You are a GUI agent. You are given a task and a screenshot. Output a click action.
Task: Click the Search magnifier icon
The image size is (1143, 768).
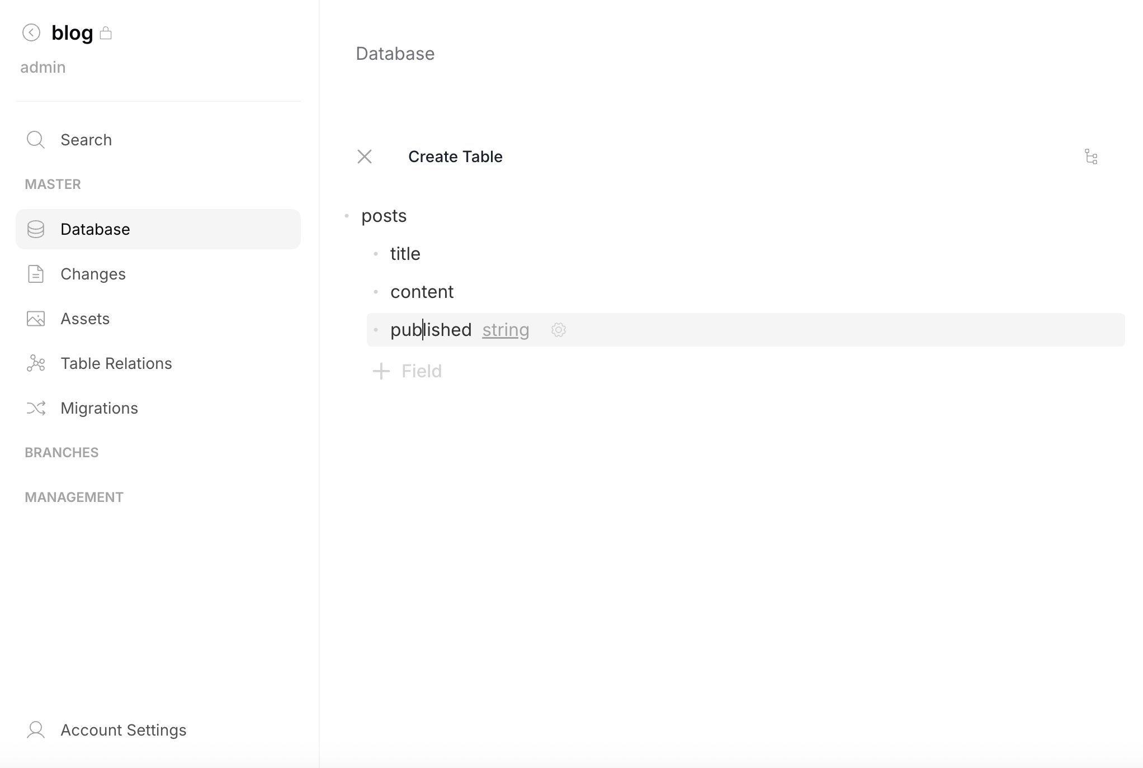35,139
